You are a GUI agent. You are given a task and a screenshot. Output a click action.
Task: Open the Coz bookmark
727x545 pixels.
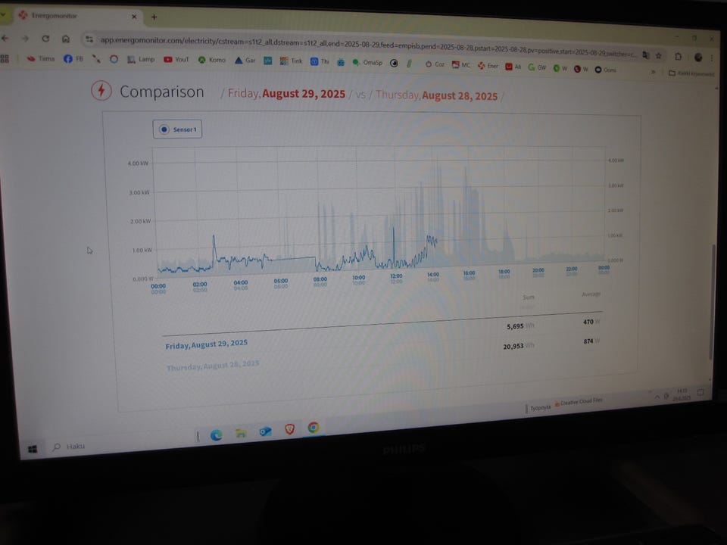(x=435, y=64)
